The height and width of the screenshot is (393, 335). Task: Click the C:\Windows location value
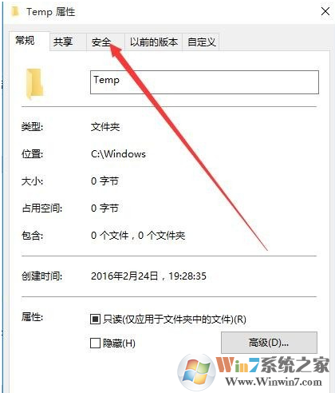[x=118, y=154]
